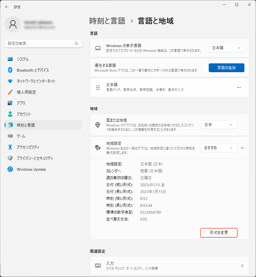
Task: Click the プライバシーとセキュリティ shield icon
Action: click(x=10, y=158)
